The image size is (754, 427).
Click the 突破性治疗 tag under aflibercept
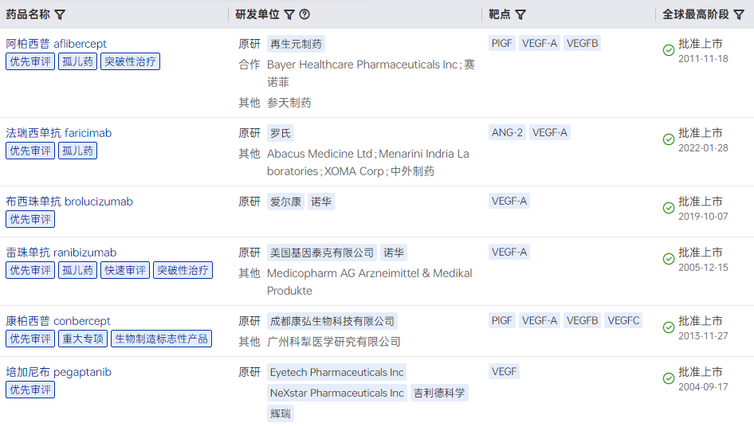tap(130, 61)
